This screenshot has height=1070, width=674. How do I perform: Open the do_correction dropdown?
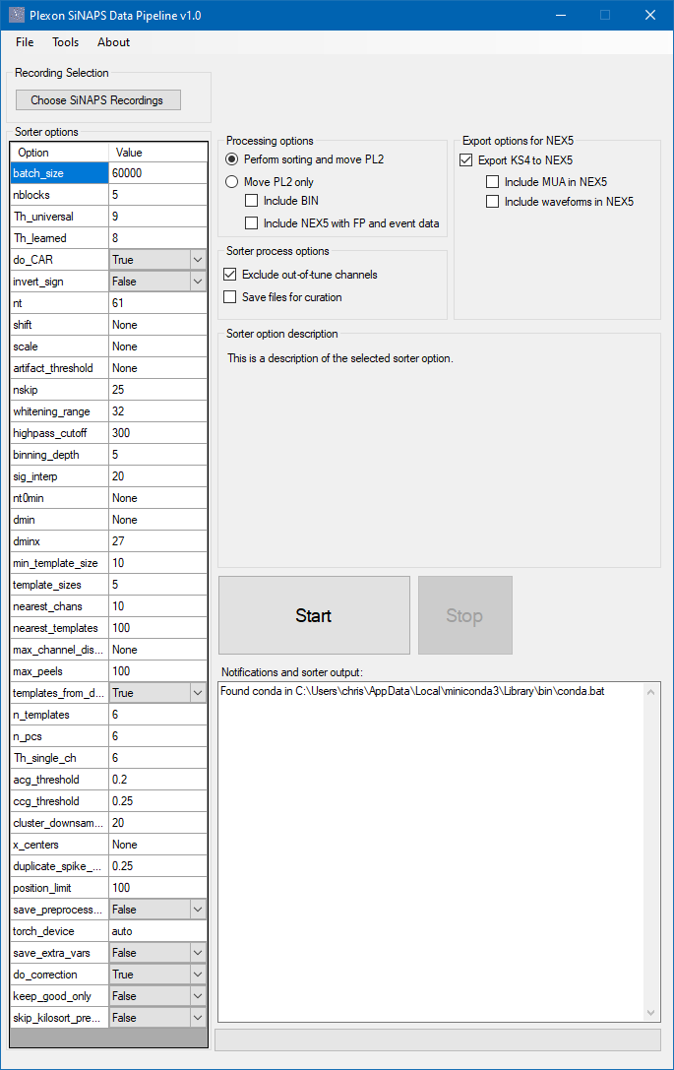pyautogui.click(x=198, y=975)
